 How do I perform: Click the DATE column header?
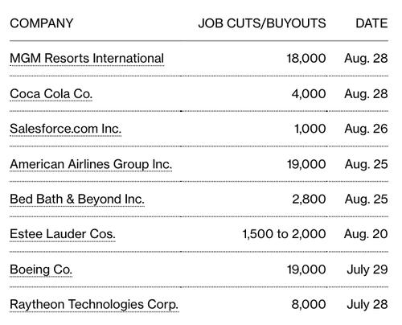[x=371, y=23]
